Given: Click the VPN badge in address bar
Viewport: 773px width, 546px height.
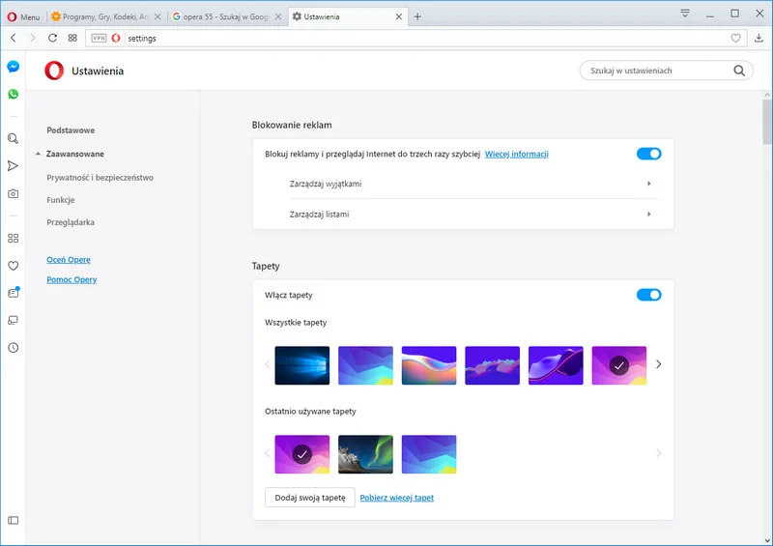Looking at the screenshot, I should [x=99, y=38].
